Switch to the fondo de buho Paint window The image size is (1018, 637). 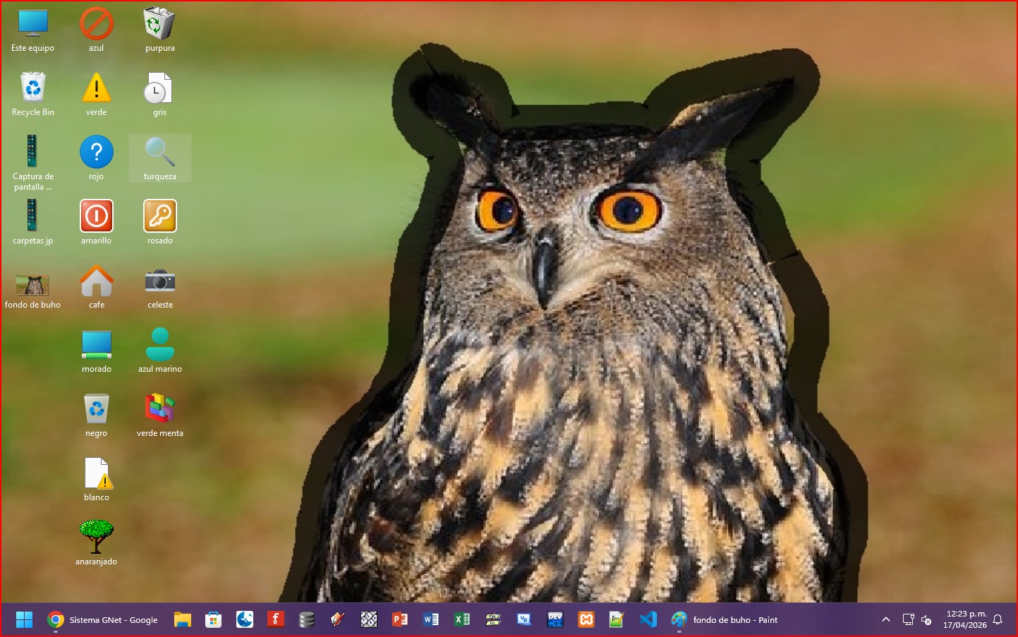point(725,619)
